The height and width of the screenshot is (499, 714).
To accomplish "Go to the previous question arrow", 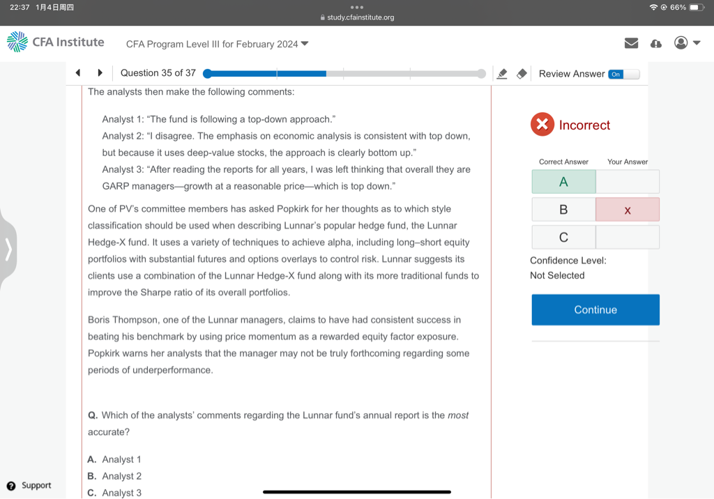I will point(78,73).
